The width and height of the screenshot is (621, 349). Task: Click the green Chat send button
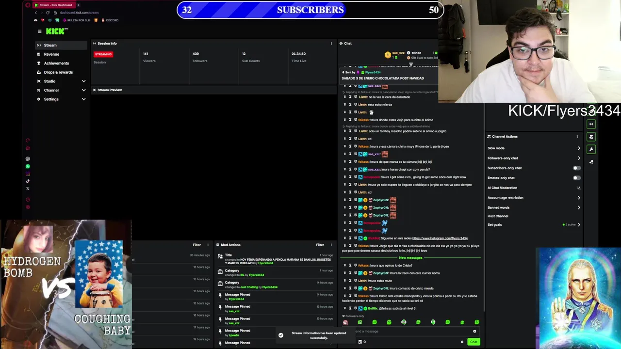[474, 342]
